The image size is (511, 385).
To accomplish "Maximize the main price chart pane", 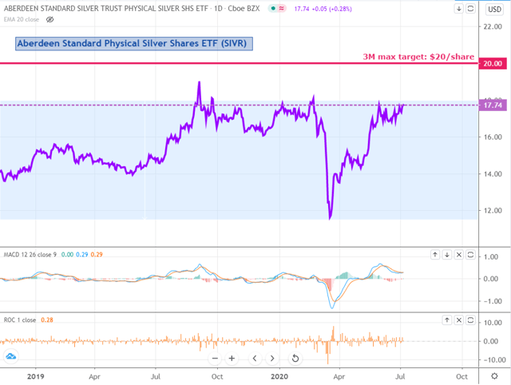I will click(x=470, y=9).
